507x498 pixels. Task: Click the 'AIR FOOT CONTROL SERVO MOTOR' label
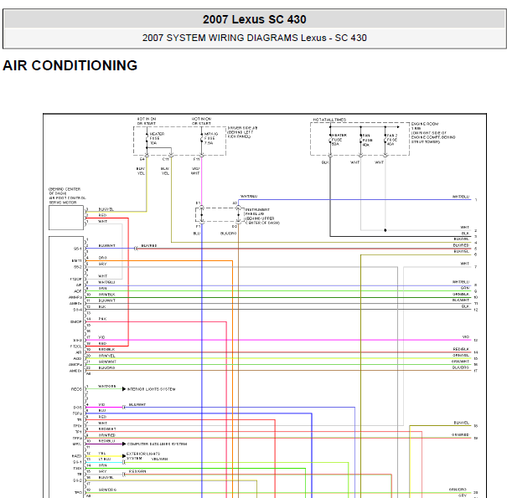[67, 200]
